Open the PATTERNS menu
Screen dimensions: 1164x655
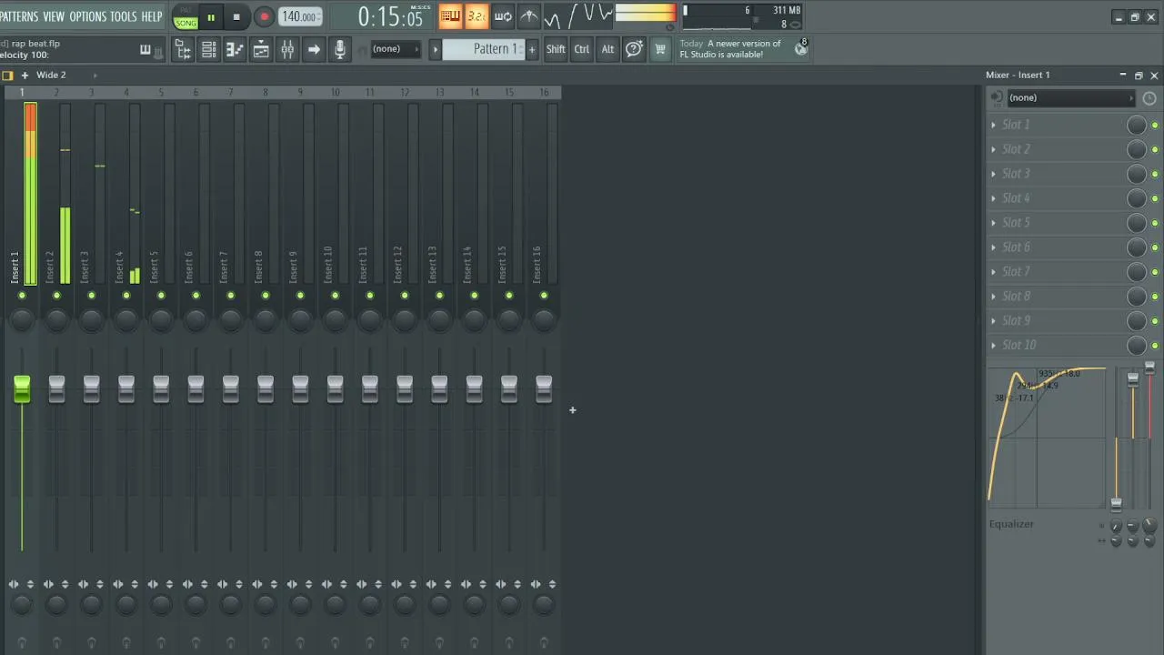click(18, 16)
